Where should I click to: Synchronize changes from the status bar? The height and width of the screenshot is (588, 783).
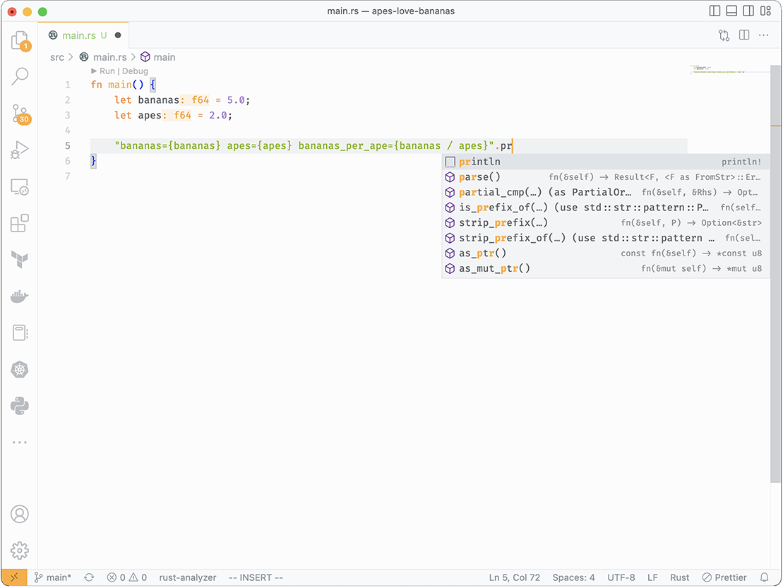pos(89,577)
